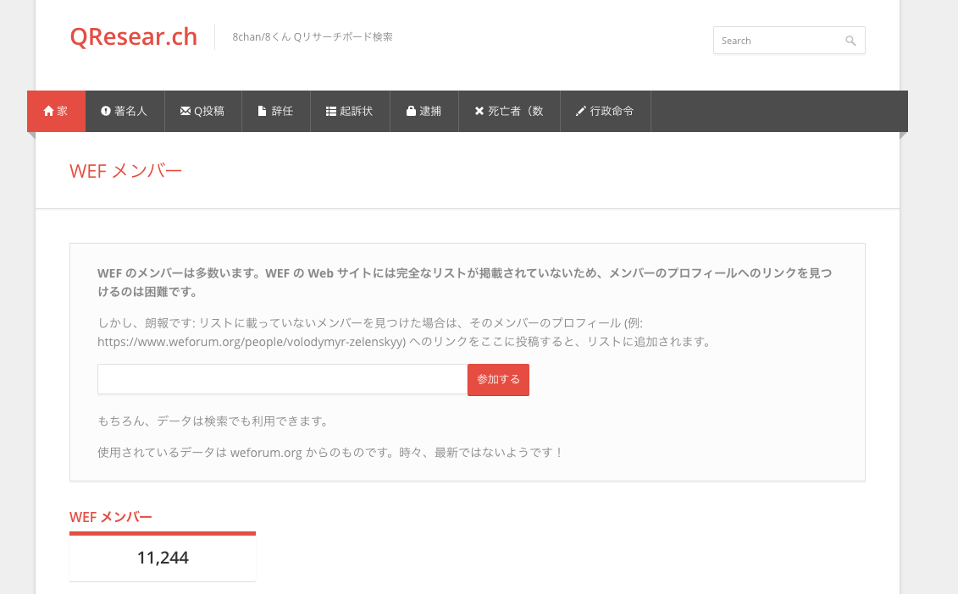Click the weforum.org/people/volodymyr-zelenskyy example URL
Image resolution: width=958 pixels, height=594 pixels.
click(252, 341)
